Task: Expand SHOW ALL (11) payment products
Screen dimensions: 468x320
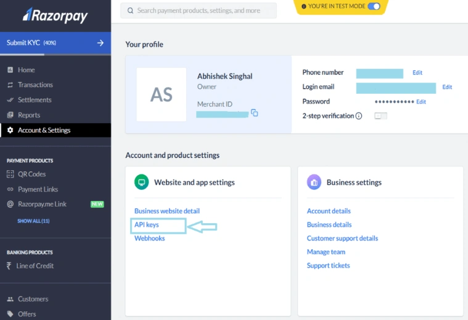Action: coord(33,221)
